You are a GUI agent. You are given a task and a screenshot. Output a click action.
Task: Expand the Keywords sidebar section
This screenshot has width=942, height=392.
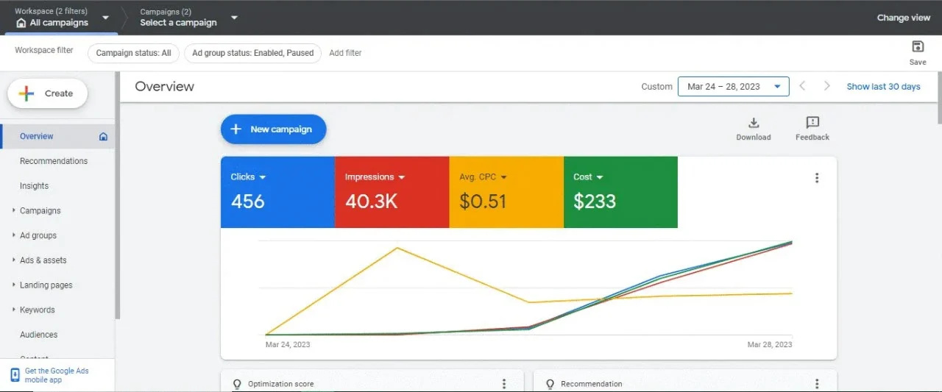(x=14, y=310)
